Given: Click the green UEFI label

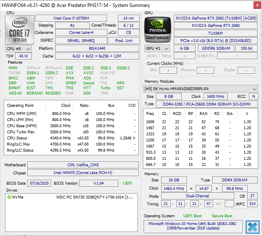Looking at the screenshot, I should click(127, 183).
